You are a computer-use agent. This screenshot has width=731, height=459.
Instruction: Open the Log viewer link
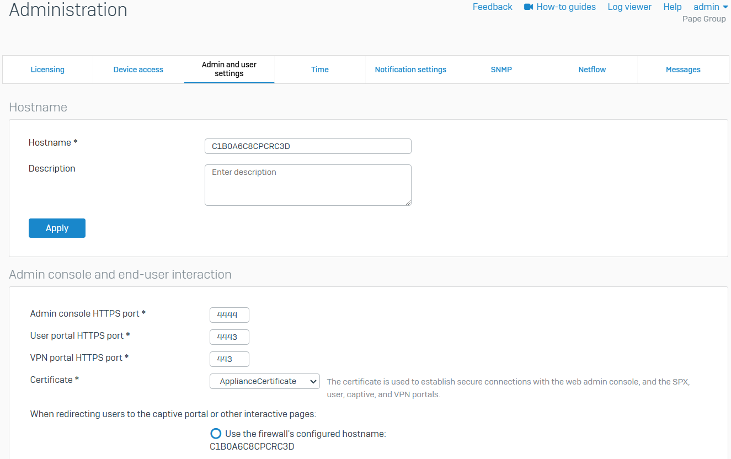click(x=629, y=7)
